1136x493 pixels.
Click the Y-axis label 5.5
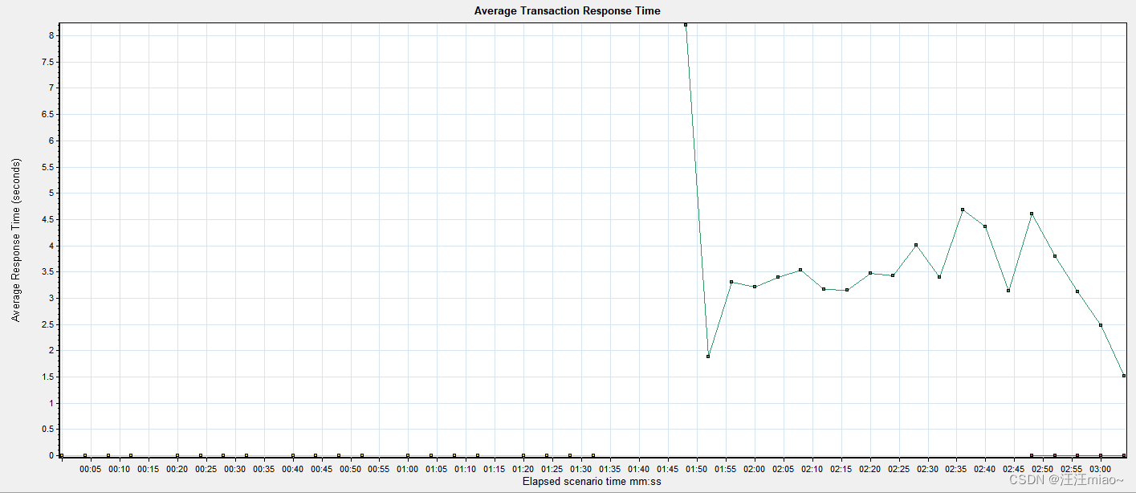click(x=47, y=167)
